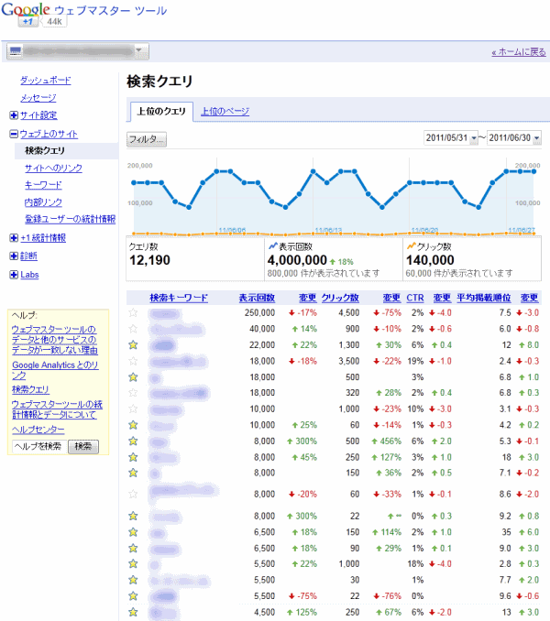The image size is (550, 621).
Task: Follow the ホームに戻る link
Action: (x=519, y=52)
